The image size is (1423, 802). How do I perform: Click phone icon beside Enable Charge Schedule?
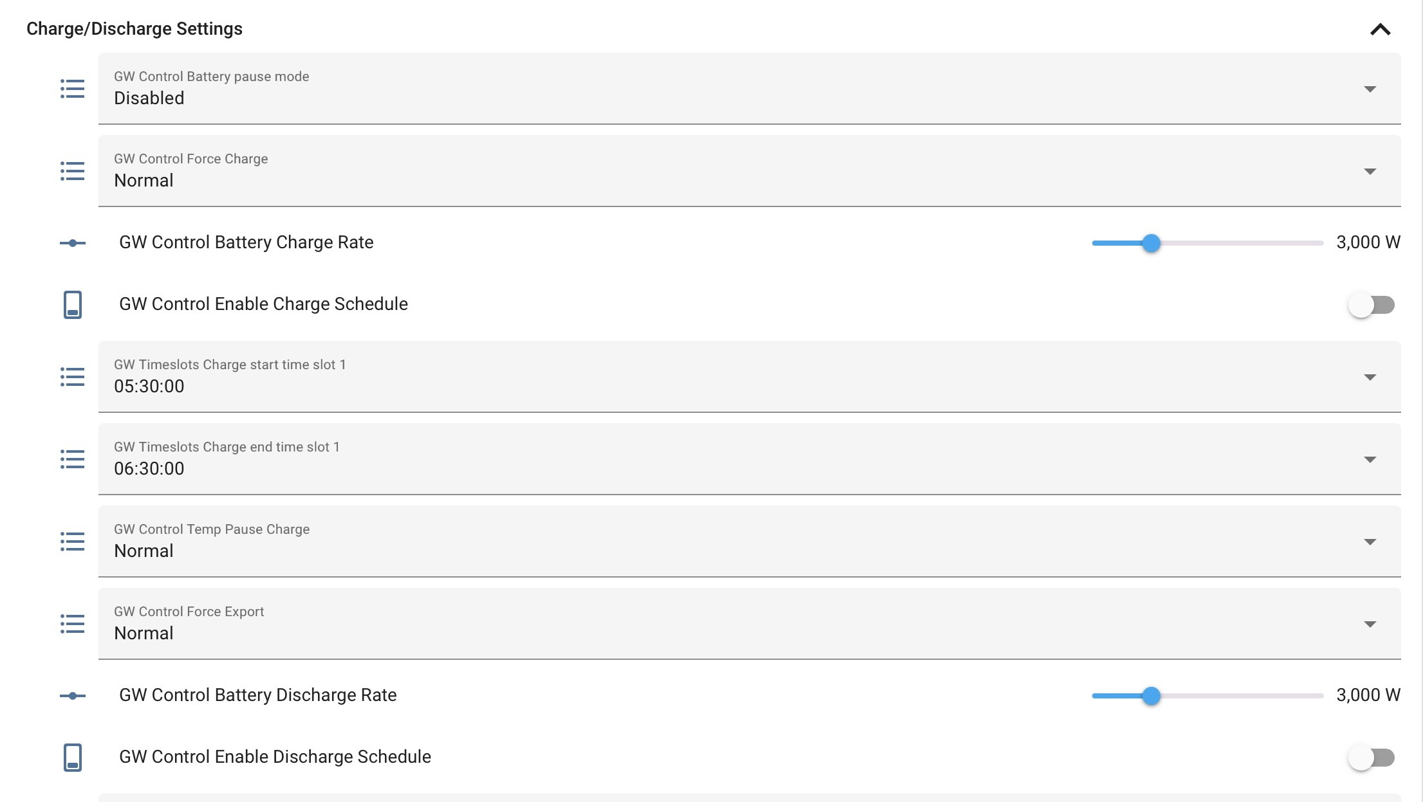coord(73,305)
